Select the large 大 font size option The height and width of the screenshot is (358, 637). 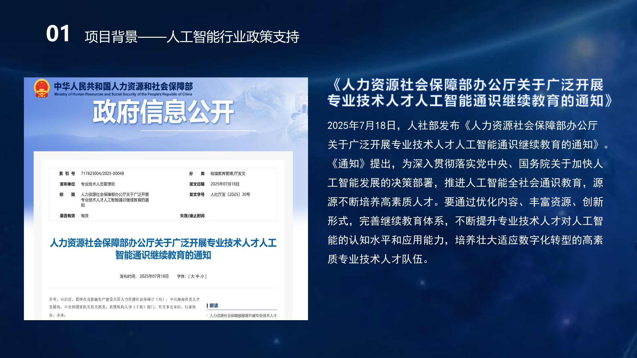coord(192,276)
